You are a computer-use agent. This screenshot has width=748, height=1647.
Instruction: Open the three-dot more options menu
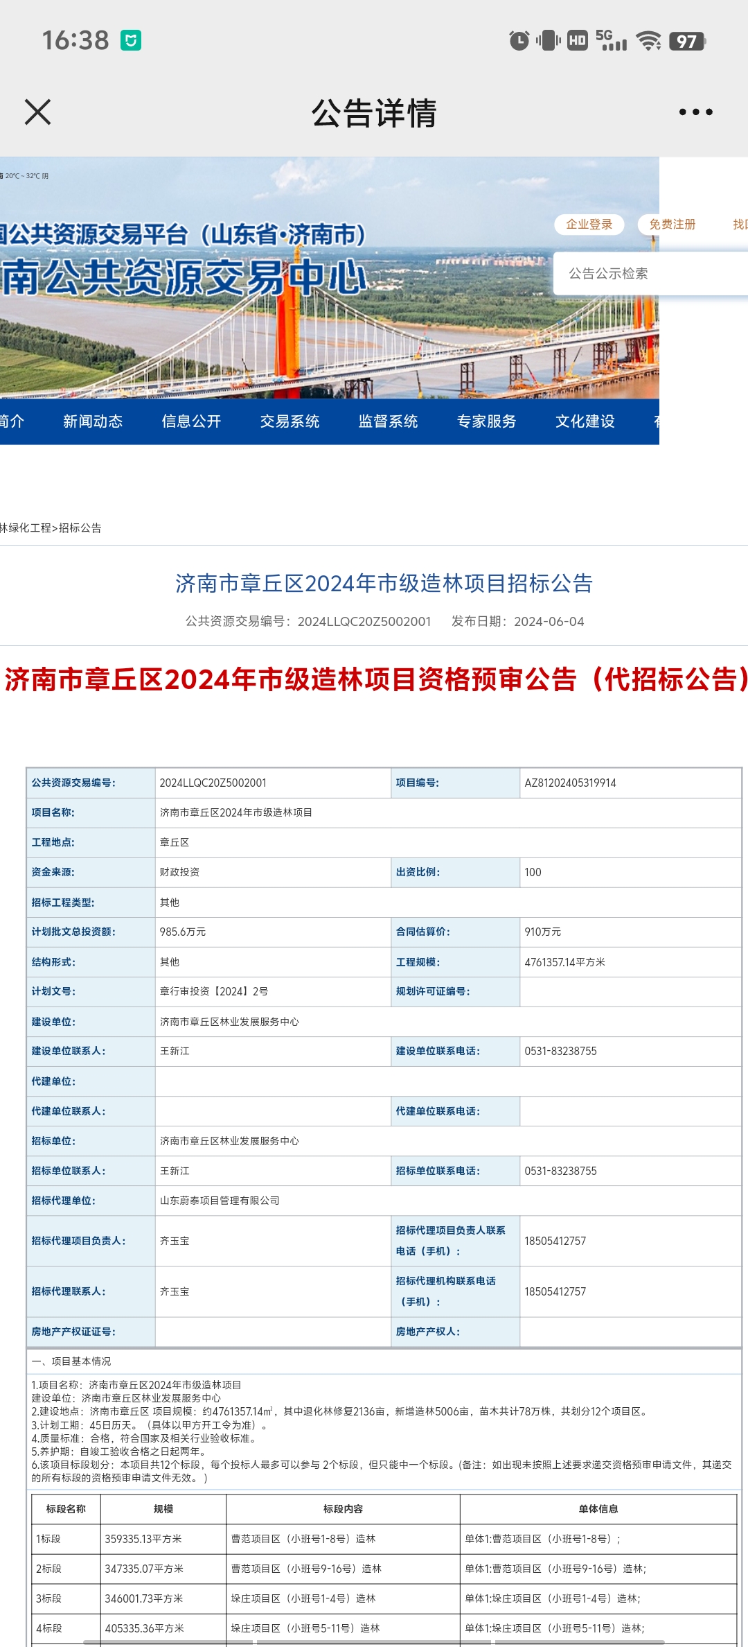695,112
